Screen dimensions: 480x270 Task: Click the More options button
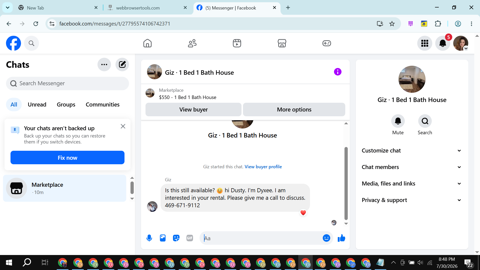pos(294,109)
